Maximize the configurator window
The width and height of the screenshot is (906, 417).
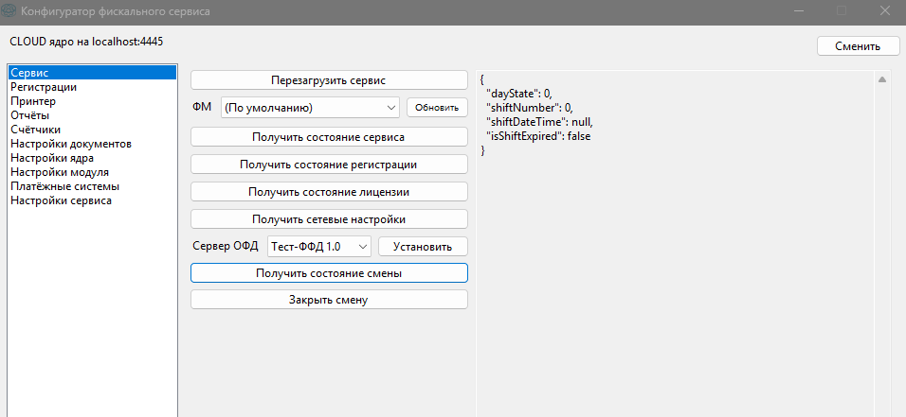(842, 11)
